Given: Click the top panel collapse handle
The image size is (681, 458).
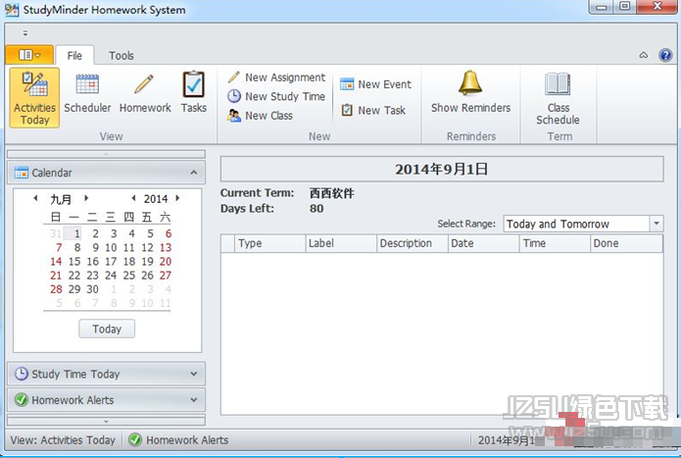Looking at the screenshot, I should pyautogui.click(x=106, y=154).
